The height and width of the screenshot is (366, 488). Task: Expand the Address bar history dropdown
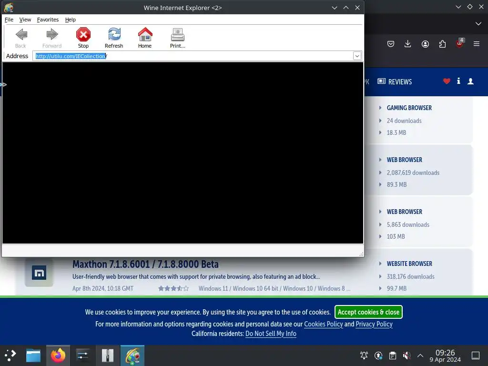[x=357, y=56]
